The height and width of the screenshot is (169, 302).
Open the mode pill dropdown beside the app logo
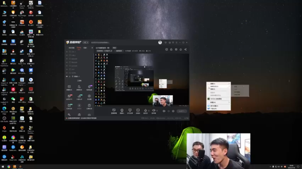(86, 42)
